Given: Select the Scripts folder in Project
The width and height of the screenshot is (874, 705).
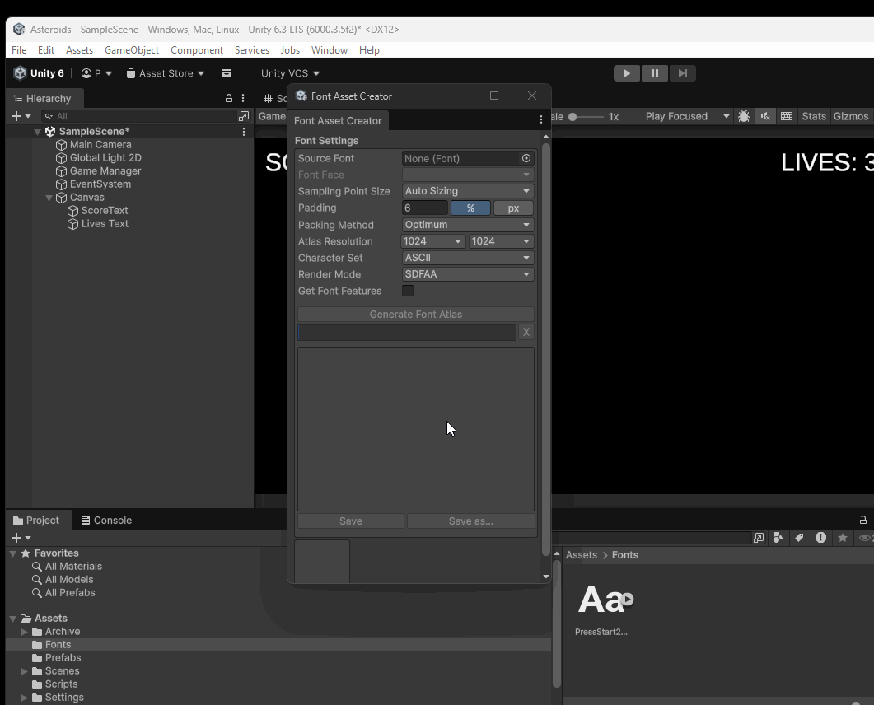Looking at the screenshot, I should pyautogui.click(x=55, y=684).
